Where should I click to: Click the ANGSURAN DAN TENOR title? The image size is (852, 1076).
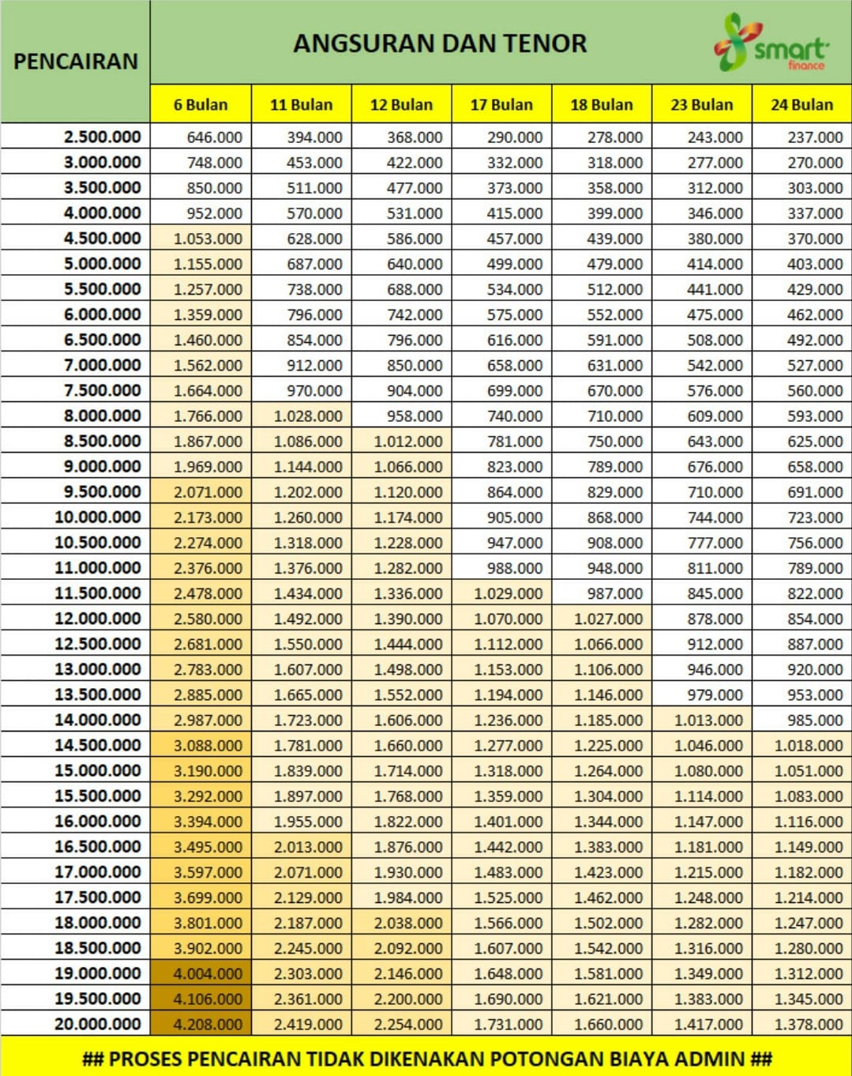(x=440, y=43)
